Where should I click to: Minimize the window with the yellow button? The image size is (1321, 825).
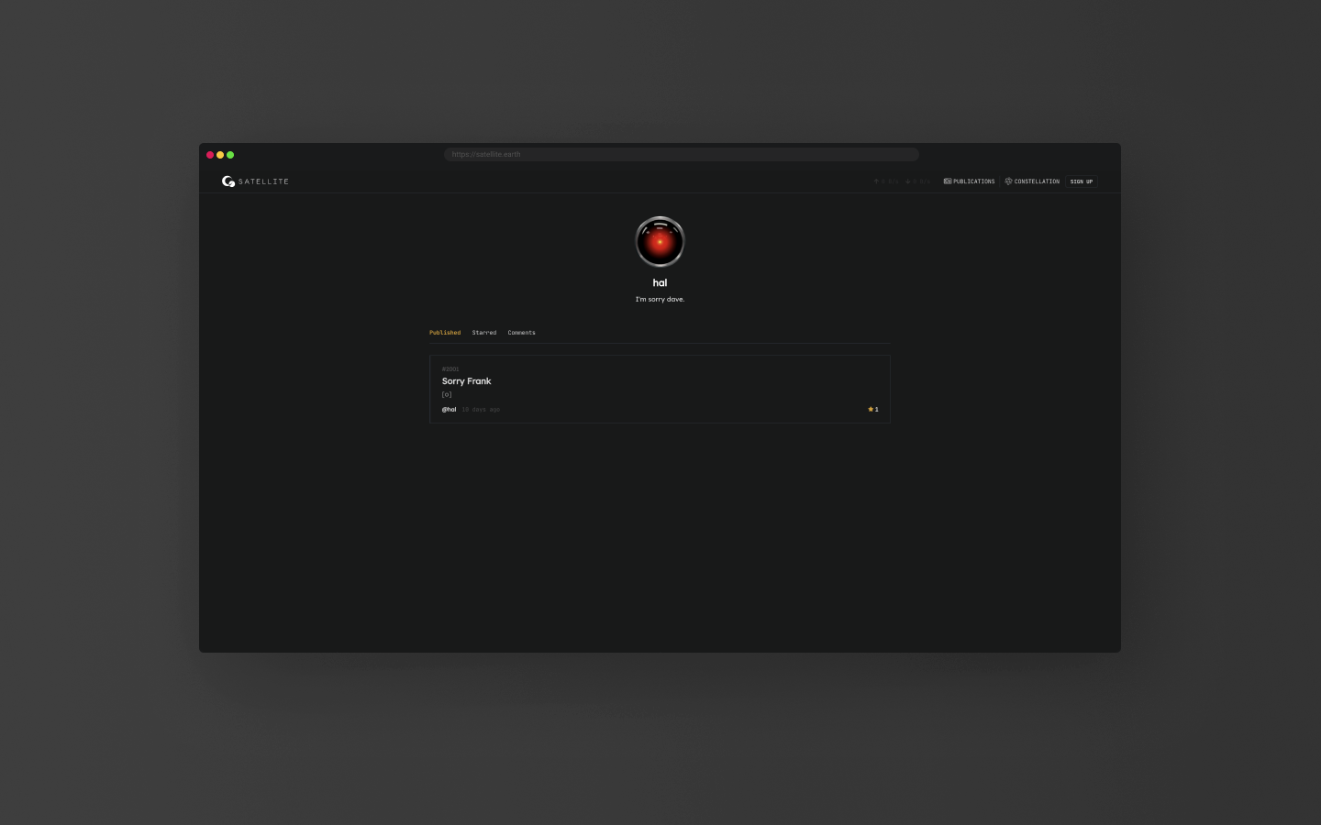tap(220, 155)
